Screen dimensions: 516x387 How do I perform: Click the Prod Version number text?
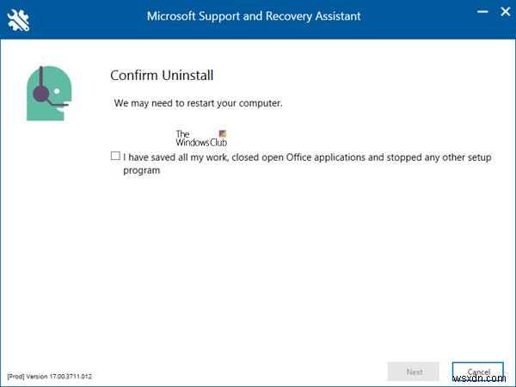point(49,376)
